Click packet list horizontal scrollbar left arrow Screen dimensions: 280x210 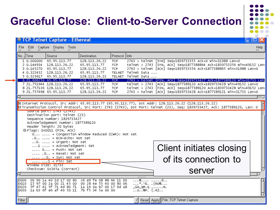pos(19,97)
